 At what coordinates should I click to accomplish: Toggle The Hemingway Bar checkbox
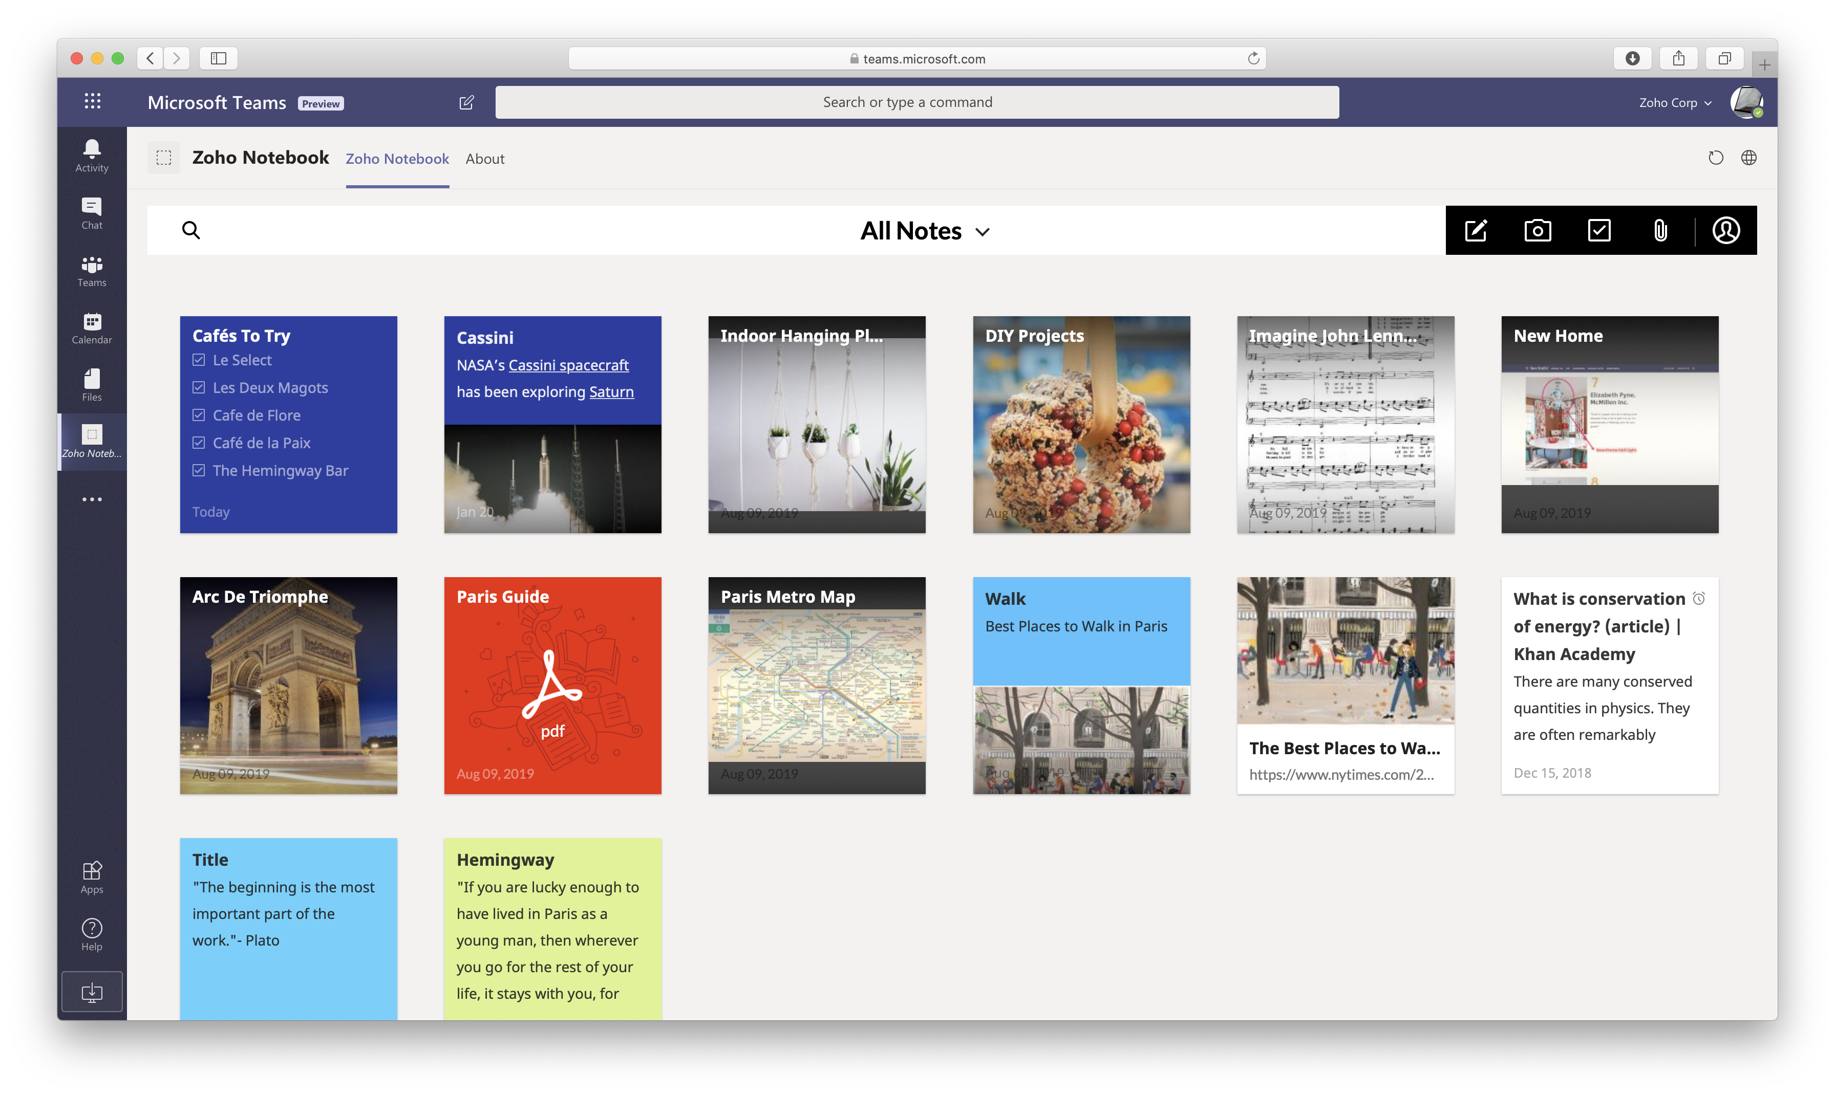tap(199, 470)
